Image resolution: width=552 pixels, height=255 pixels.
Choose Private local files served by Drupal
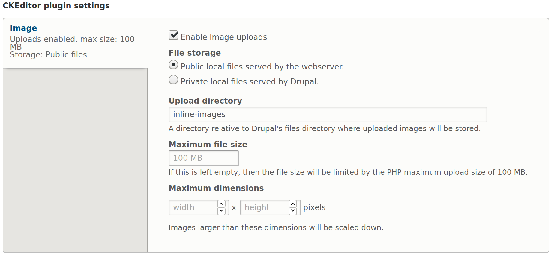pyautogui.click(x=173, y=80)
